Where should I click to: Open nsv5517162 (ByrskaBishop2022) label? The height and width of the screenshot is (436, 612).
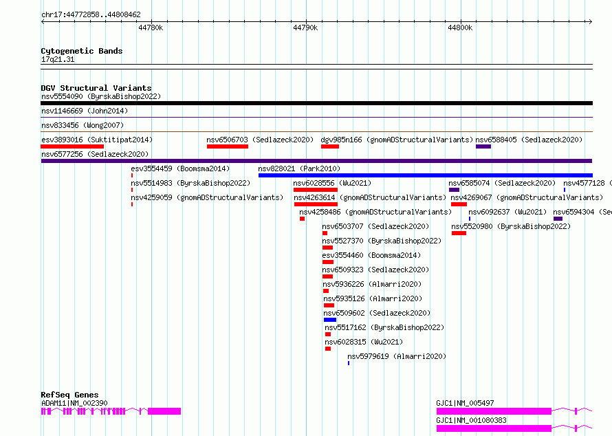point(384,327)
